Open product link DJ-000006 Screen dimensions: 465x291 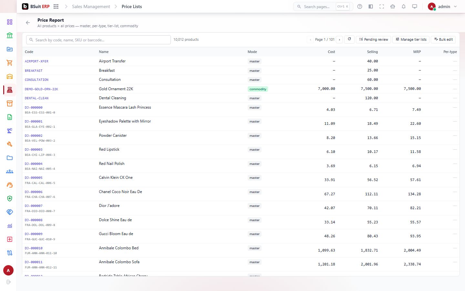pos(34,192)
